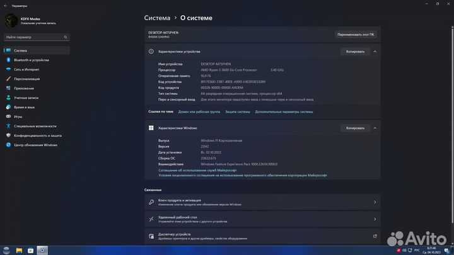Click the Учетные записи person icon
Screen dimensions: 454x255
click(8, 98)
